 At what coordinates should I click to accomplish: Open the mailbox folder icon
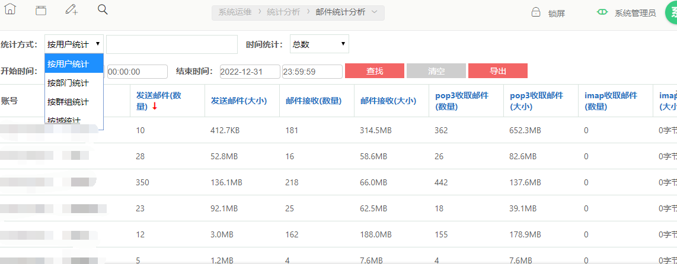coord(40,10)
